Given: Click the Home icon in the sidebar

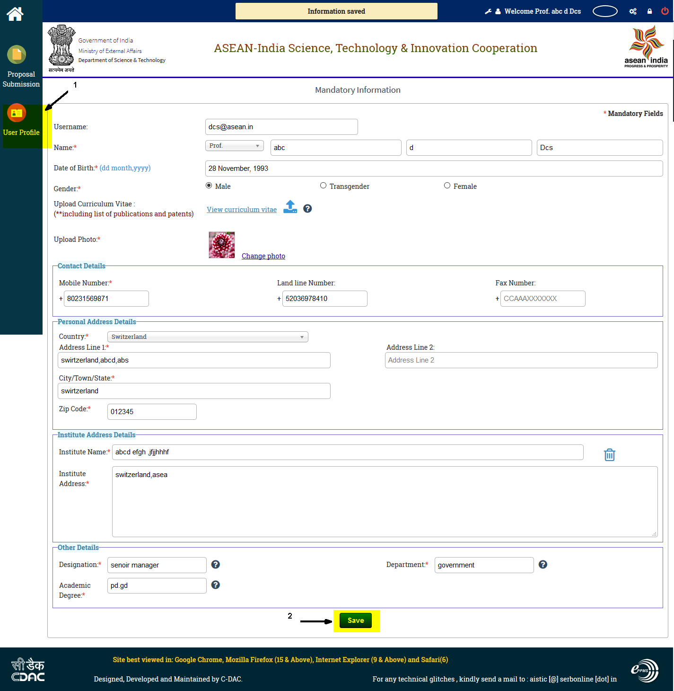Looking at the screenshot, I should pos(15,14).
